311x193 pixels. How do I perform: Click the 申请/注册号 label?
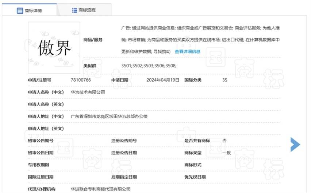point(39,80)
